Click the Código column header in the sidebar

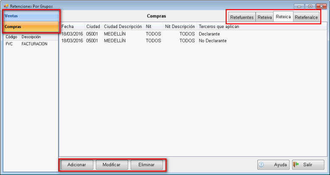(11, 37)
